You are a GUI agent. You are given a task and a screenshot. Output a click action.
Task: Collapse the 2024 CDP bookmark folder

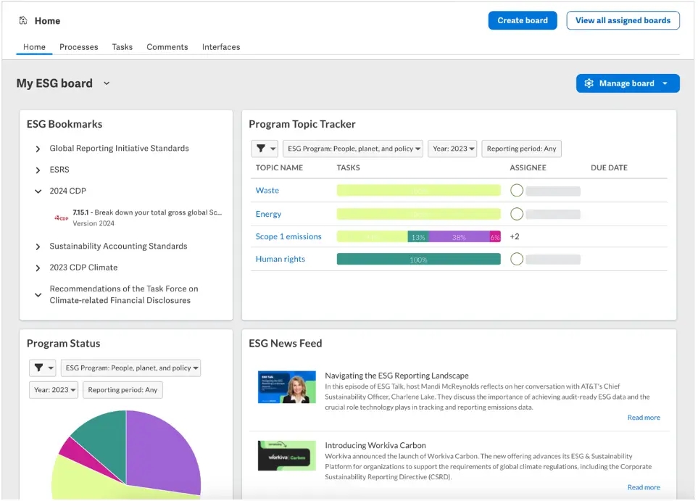[x=38, y=191]
